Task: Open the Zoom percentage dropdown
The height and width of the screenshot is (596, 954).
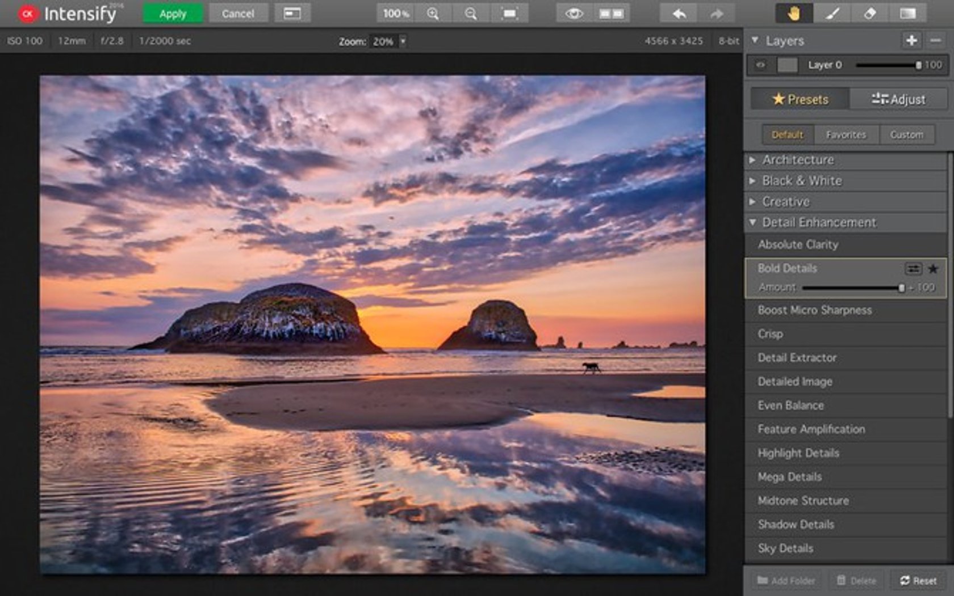Action: click(x=403, y=41)
